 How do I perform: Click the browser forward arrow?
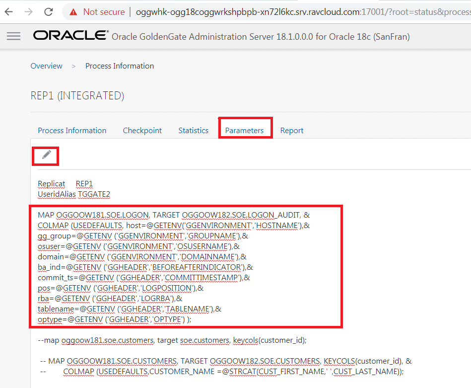pyautogui.click(x=28, y=12)
